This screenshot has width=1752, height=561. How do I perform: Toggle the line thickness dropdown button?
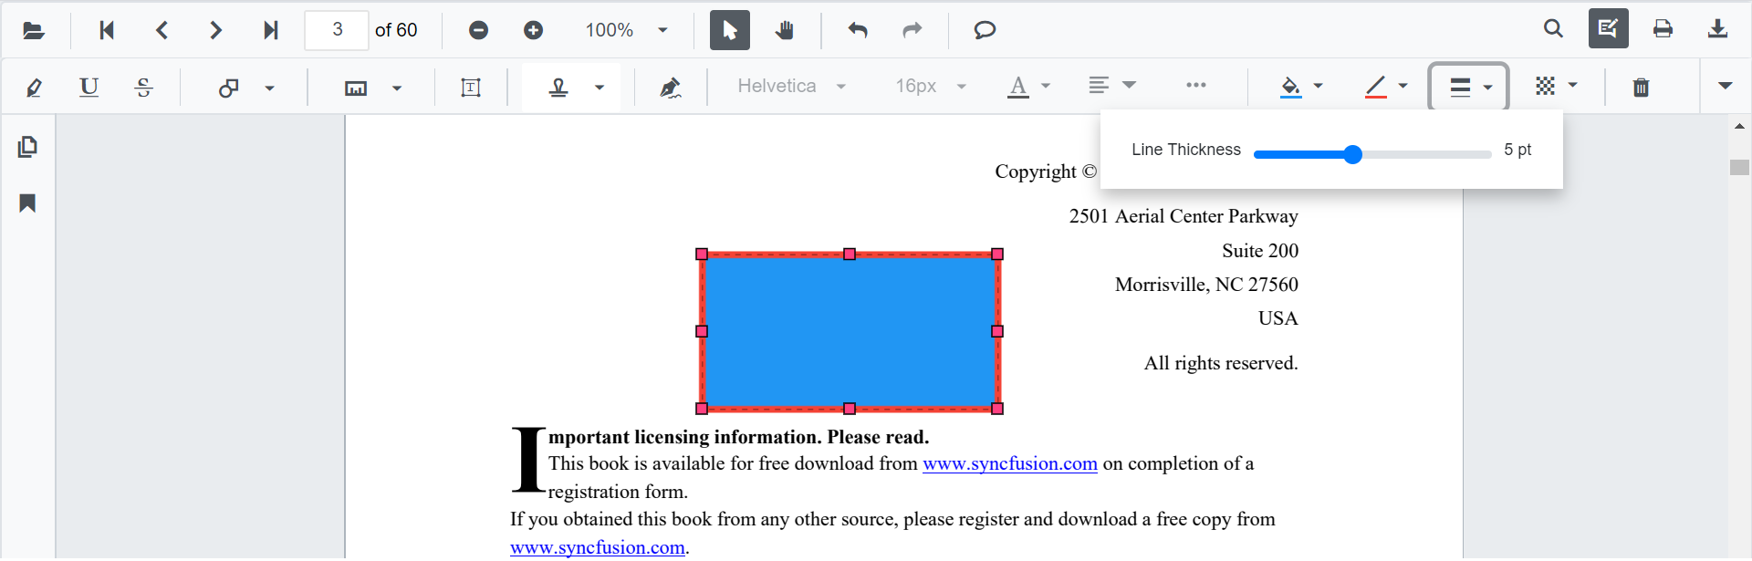tap(1468, 87)
